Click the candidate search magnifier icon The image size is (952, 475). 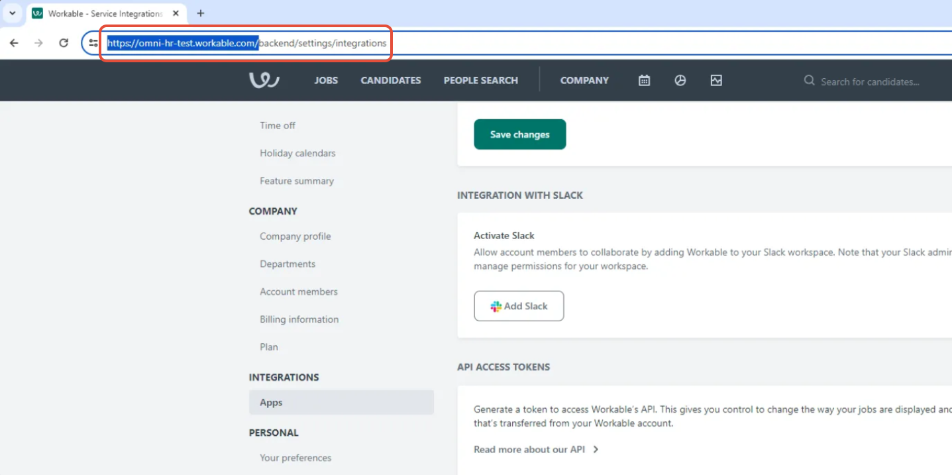(x=809, y=80)
